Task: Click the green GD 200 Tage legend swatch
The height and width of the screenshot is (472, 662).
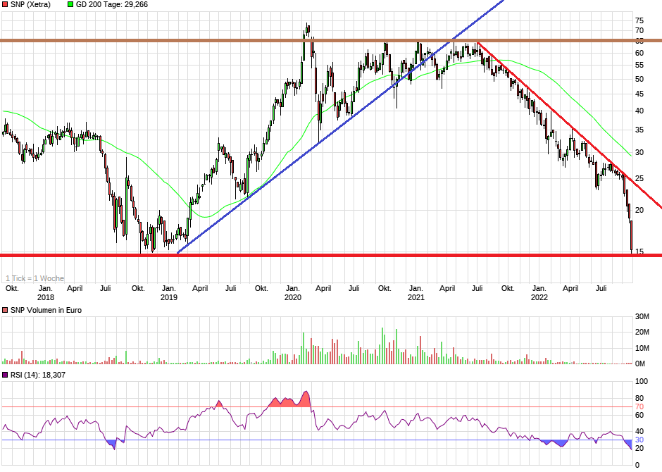Action: (x=70, y=5)
